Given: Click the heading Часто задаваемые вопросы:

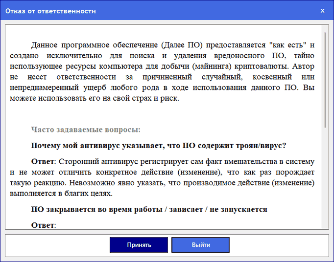Looking at the screenshot, I should pyautogui.click(x=86, y=130).
